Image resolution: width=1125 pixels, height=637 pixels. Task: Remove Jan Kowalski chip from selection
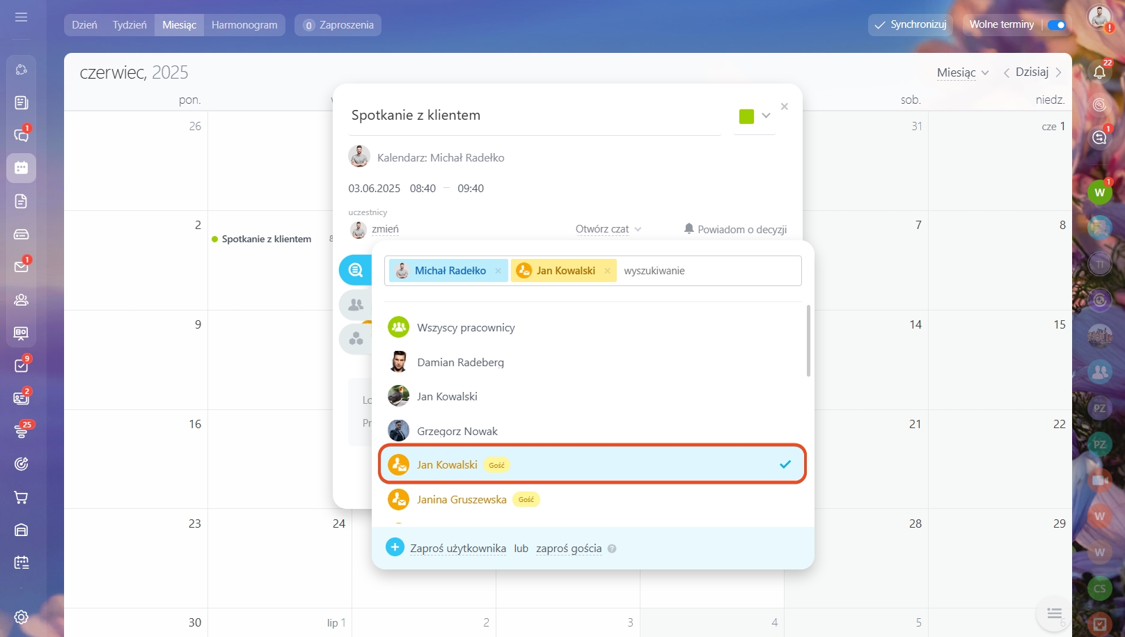607,271
